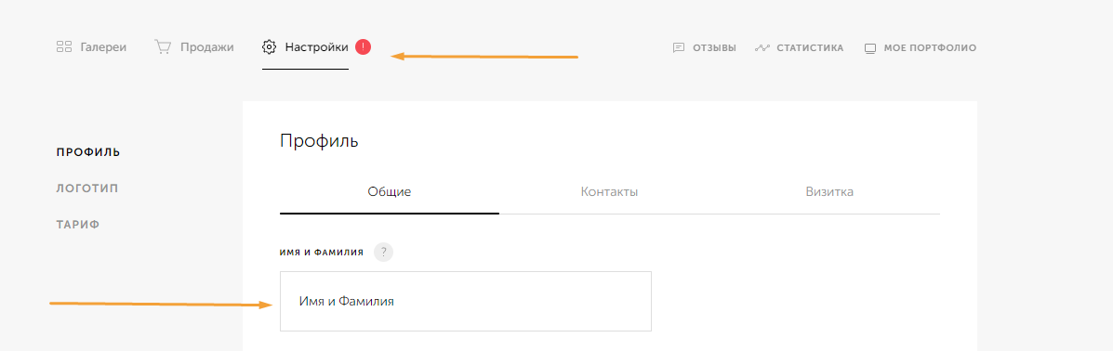Select ТАРИФ in the left sidebar
The height and width of the screenshot is (351, 1113).
pyautogui.click(x=78, y=225)
